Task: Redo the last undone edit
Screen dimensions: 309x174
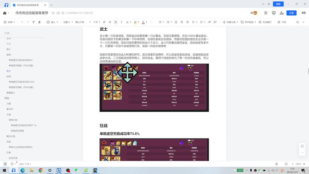Action: pyautogui.click(x=27, y=22)
